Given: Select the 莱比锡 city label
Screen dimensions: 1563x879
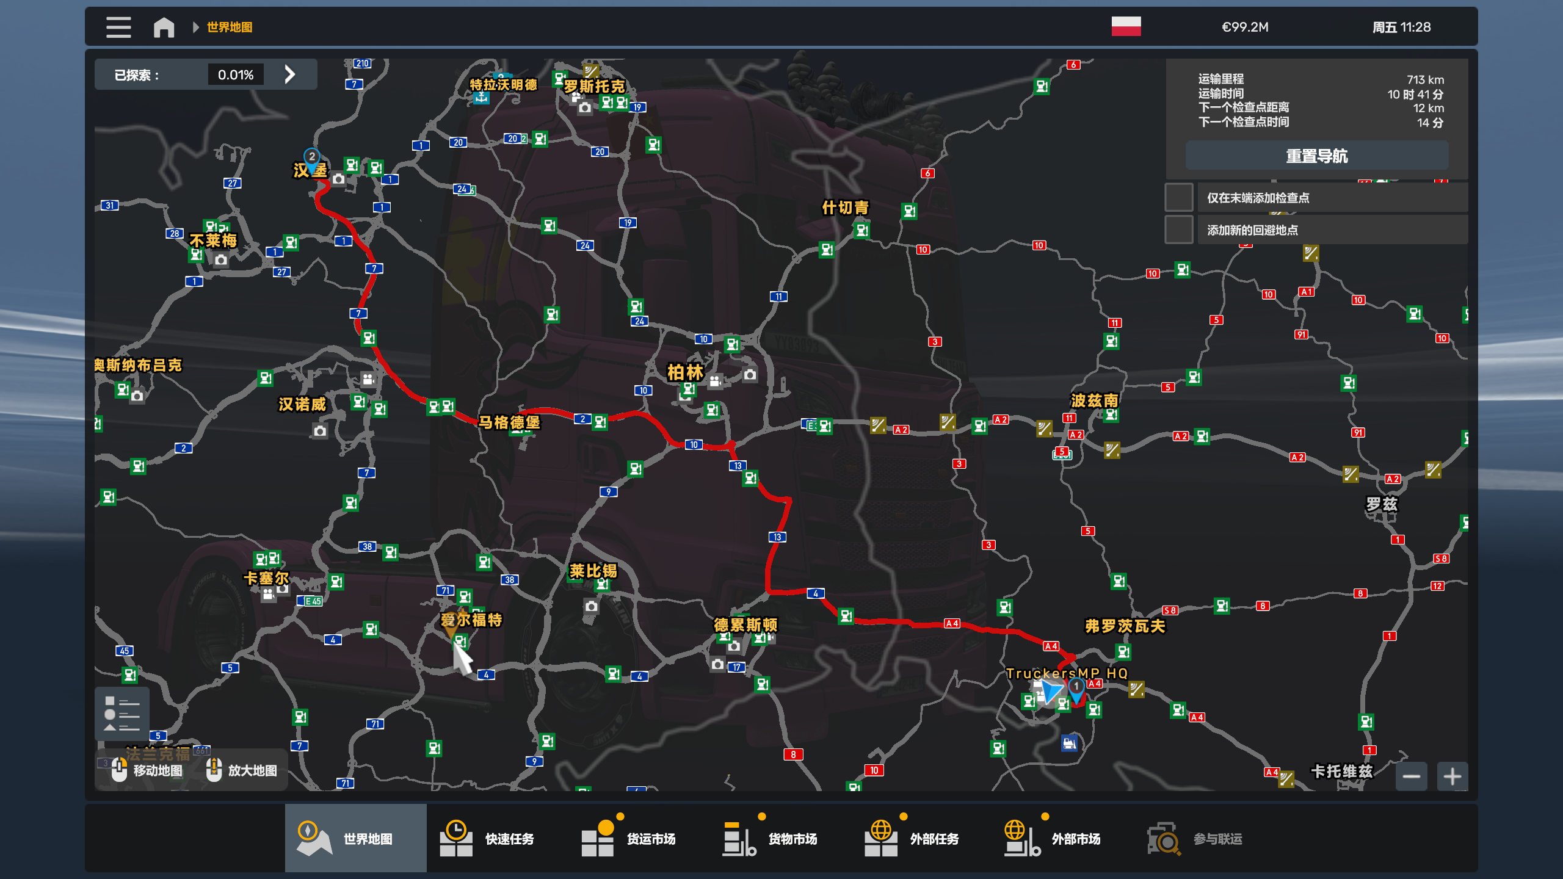Looking at the screenshot, I should pyautogui.click(x=593, y=571).
